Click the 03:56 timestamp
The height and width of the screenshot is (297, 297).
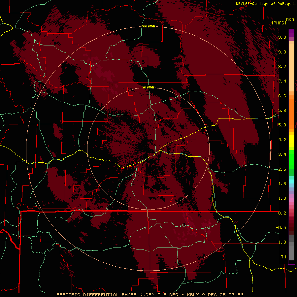coord(236,295)
